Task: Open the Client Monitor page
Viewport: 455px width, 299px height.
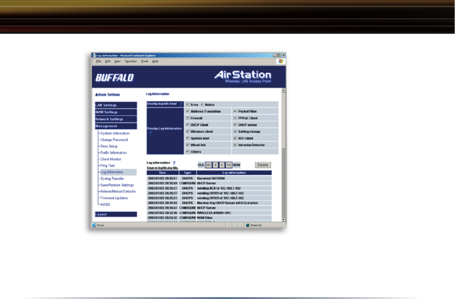Action: click(111, 159)
